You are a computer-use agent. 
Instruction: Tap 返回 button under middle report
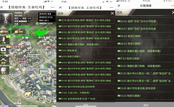86,105
